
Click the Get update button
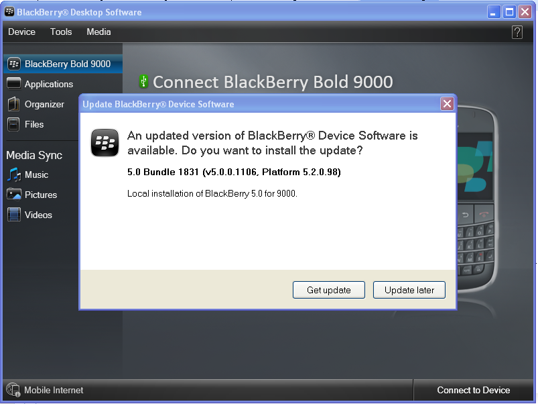point(329,290)
